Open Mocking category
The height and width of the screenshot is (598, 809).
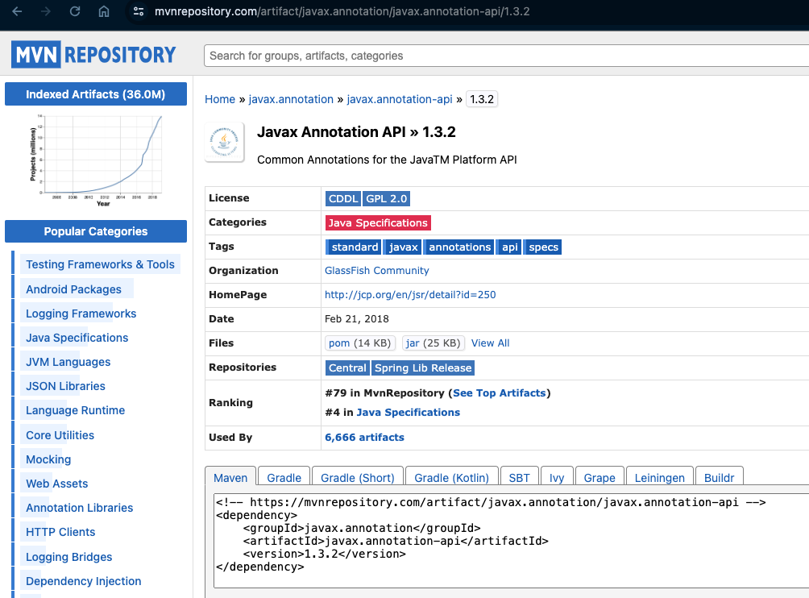pyautogui.click(x=48, y=459)
